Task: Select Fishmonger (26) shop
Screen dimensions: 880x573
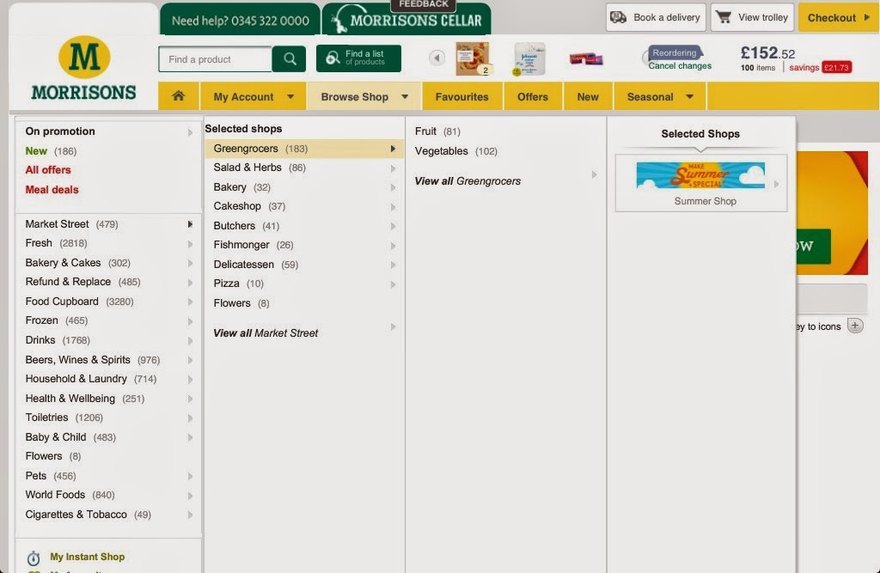Action: click(304, 245)
